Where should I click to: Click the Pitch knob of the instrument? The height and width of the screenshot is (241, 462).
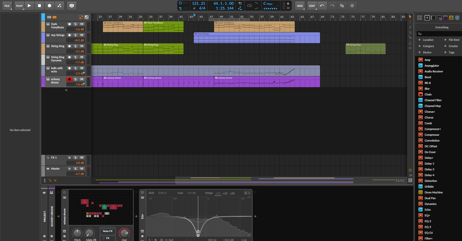coord(77,233)
